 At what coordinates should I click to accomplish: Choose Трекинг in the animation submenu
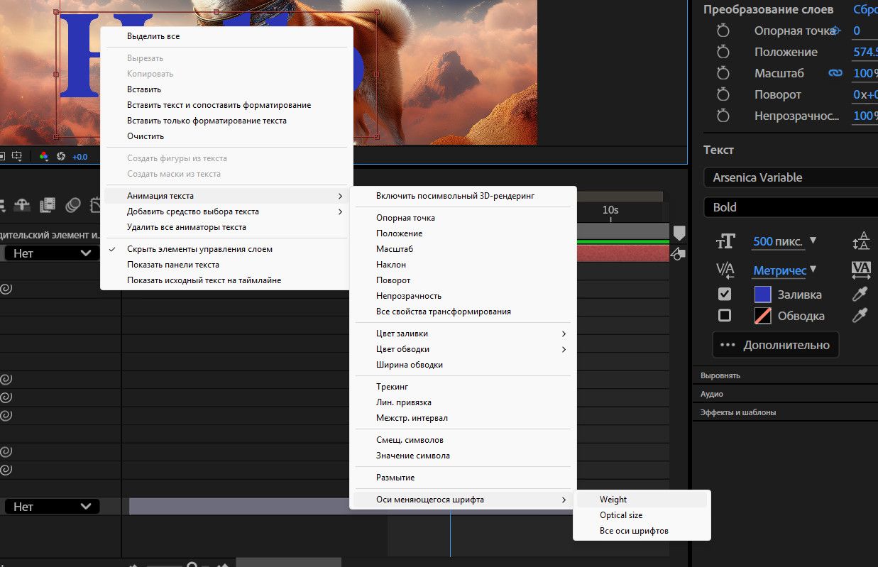click(x=463, y=387)
